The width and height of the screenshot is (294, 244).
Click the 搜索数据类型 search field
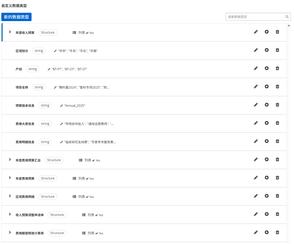click(x=255, y=17)
